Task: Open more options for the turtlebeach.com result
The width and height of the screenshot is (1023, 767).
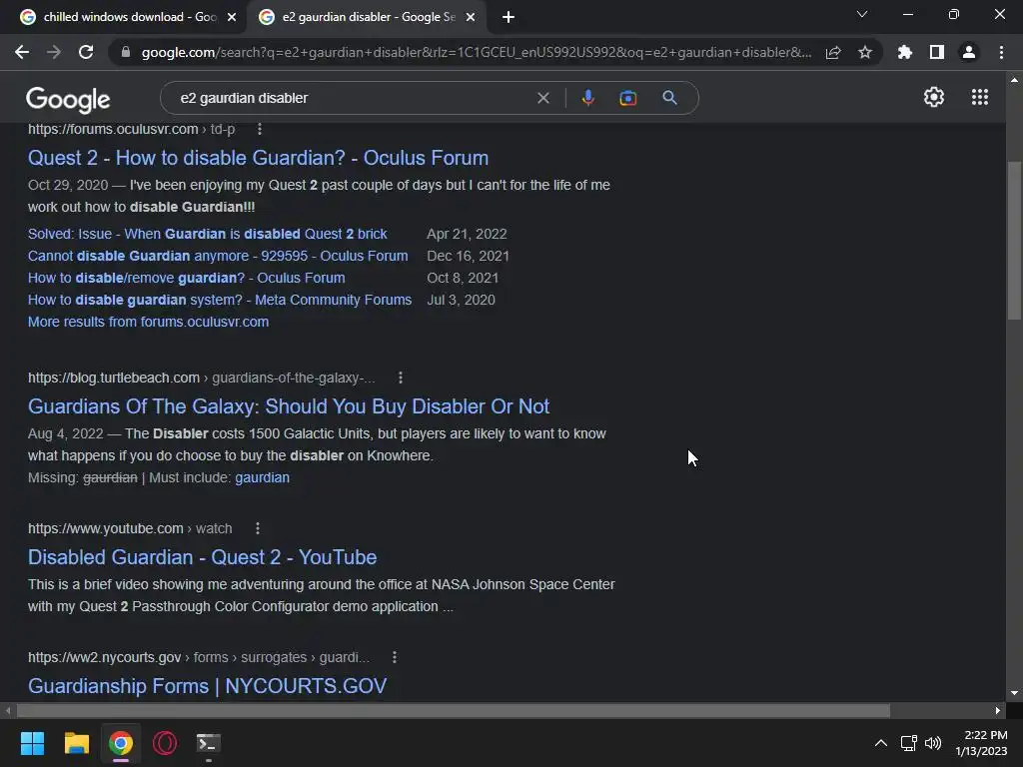Action: 401,378
